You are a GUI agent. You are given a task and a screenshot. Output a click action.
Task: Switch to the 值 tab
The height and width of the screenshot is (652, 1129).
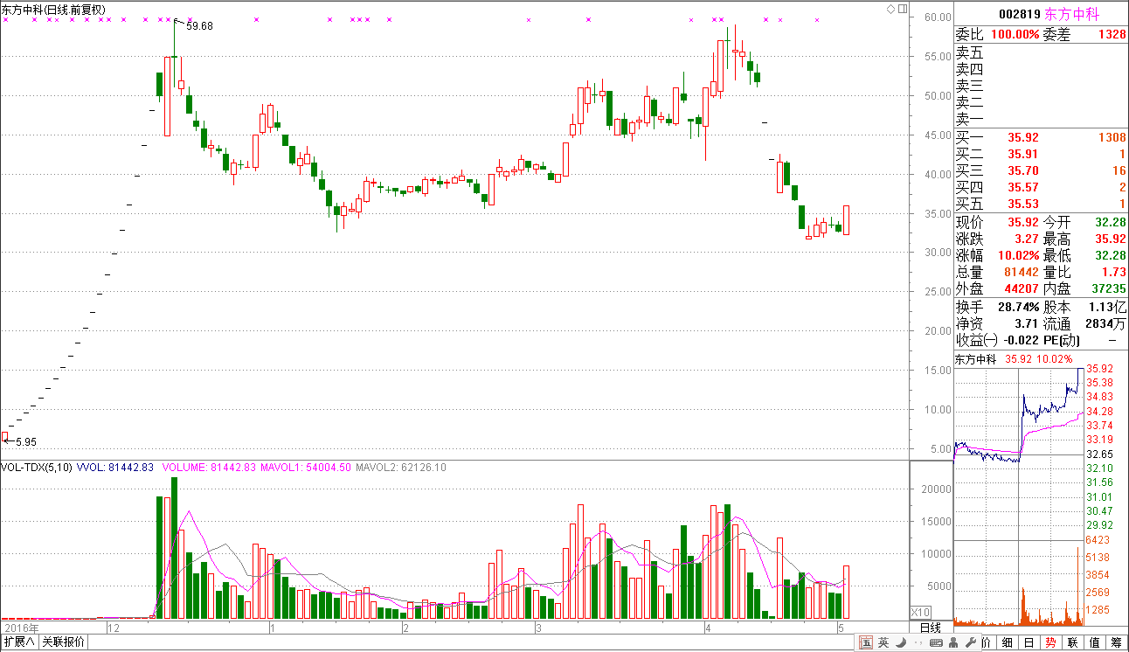[x=1095, y=642]
